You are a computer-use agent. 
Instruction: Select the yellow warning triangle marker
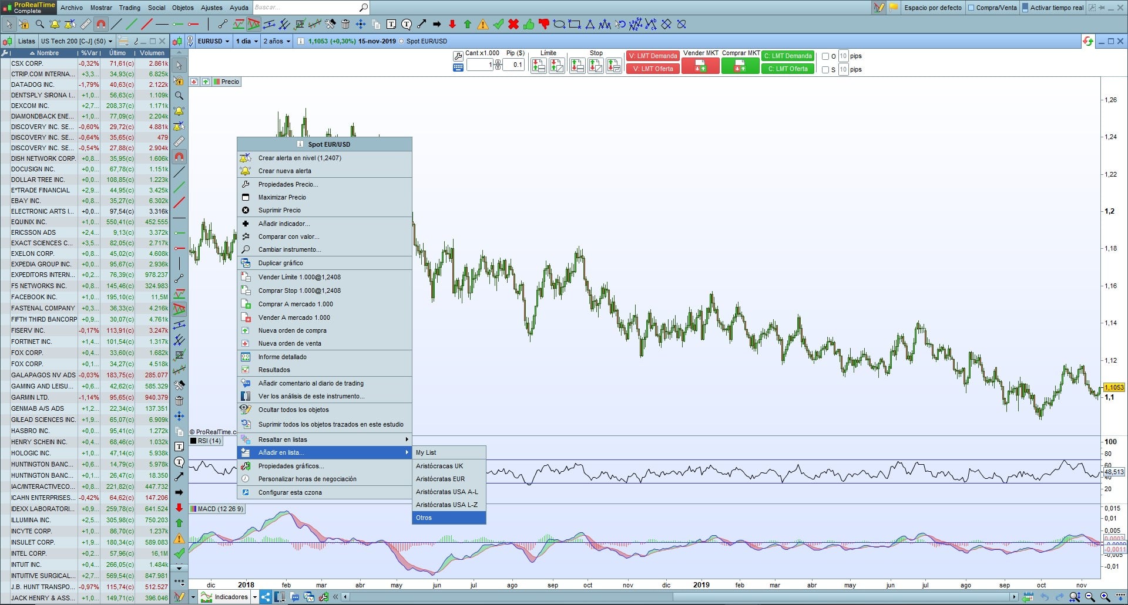point(483,24)
